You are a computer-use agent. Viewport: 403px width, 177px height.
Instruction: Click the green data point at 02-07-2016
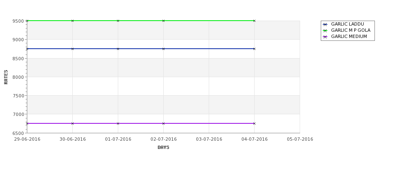163,21
